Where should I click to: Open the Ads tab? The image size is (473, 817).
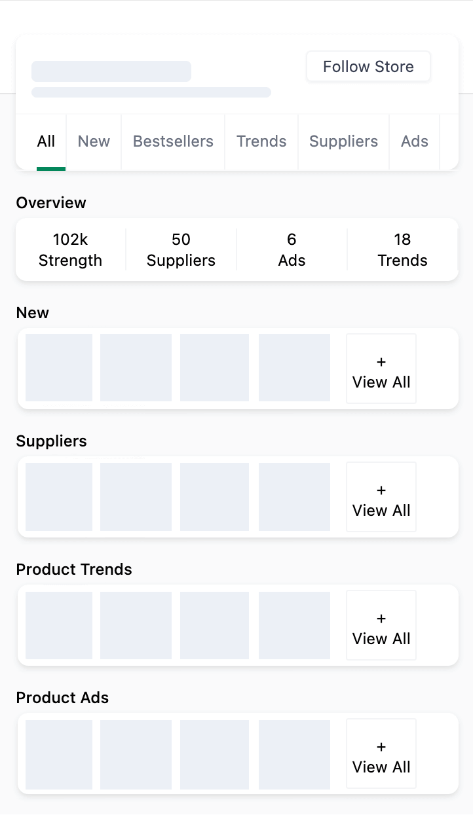pyautogui.click(x=414, y=141)
